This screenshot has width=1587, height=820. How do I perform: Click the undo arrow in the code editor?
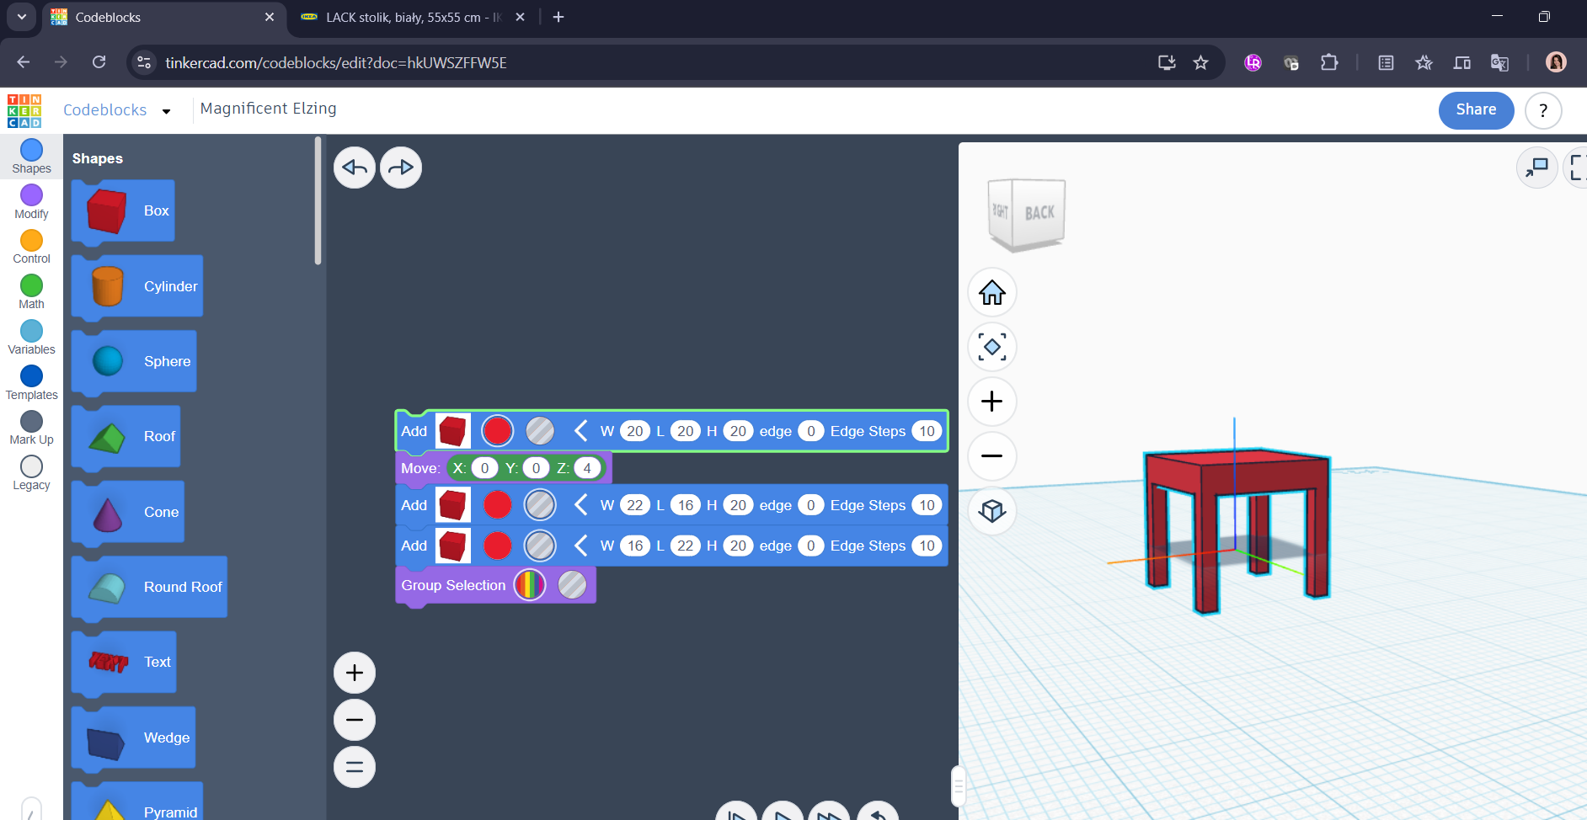pyautogui.click(x=355, y=168)
